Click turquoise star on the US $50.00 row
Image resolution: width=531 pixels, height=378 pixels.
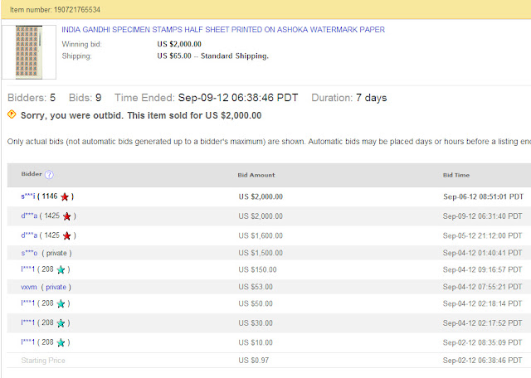61,303
